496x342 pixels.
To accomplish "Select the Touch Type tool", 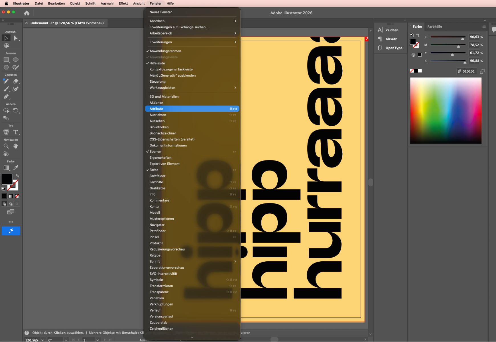I will point(6,132).
